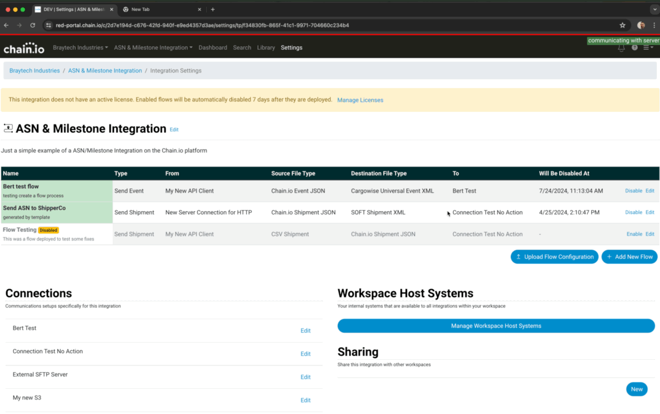Click the chain.io logo

24,48
